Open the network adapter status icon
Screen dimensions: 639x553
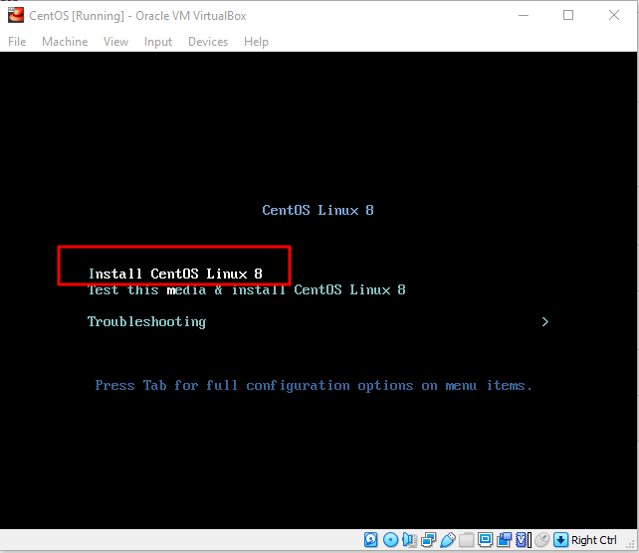click(428, 540)
